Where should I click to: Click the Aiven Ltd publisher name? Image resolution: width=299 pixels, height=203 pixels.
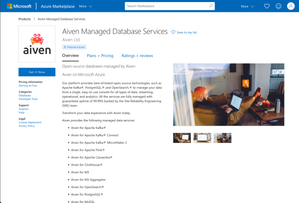click(x=71, y=40)
